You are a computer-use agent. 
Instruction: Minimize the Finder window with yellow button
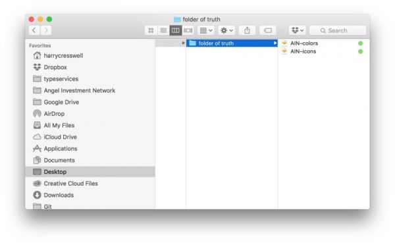click(40, 19)
